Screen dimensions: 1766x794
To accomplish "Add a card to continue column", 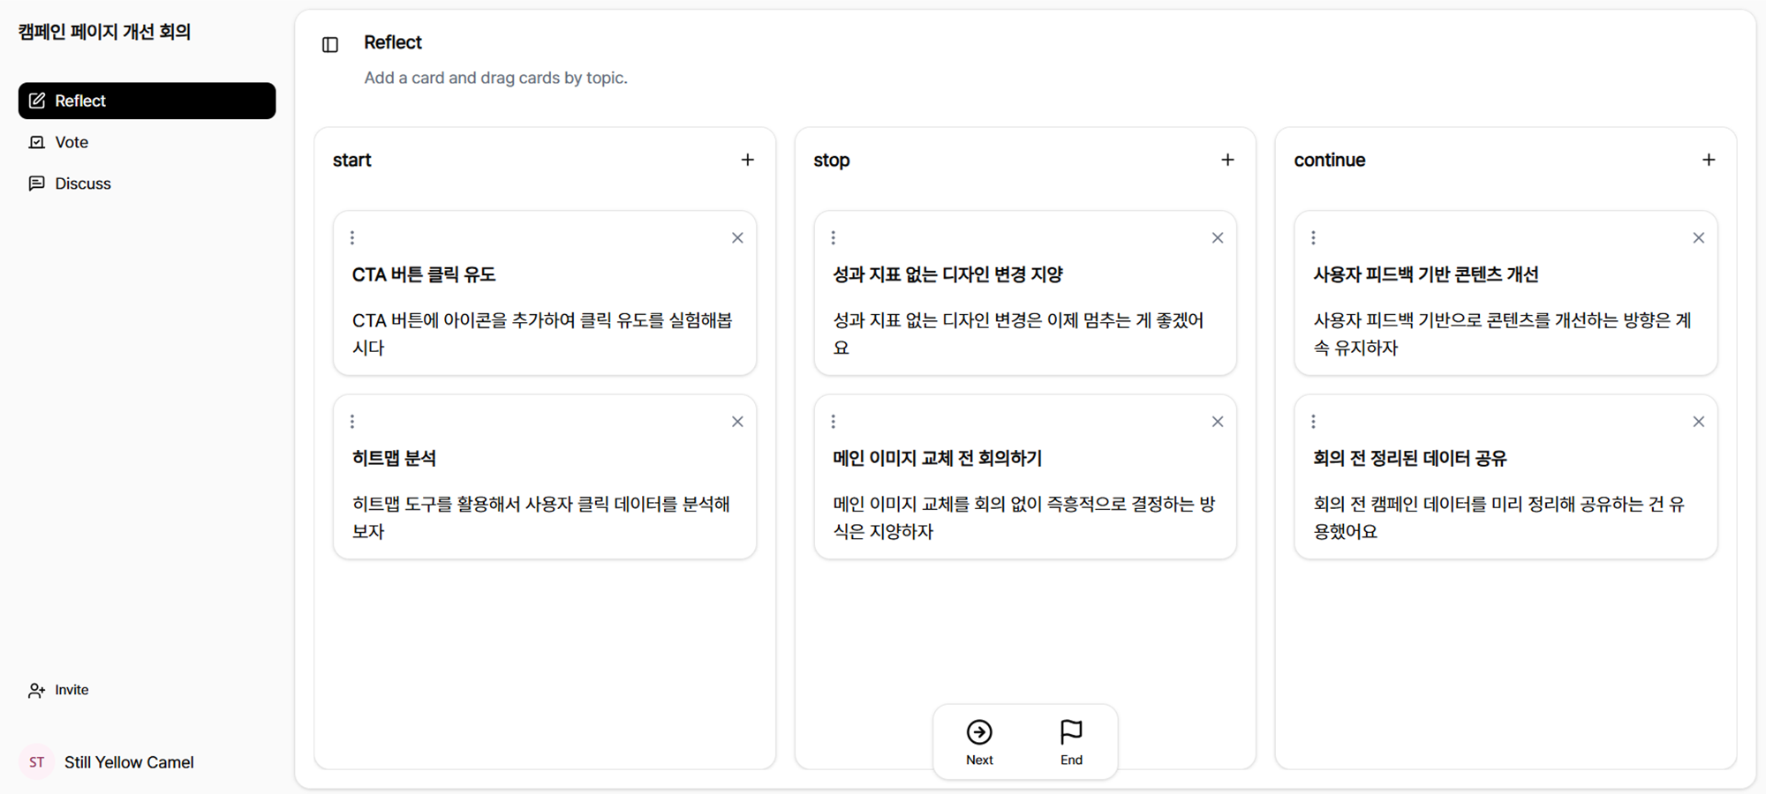I will pyautogui.click(x=1708, y=160).
